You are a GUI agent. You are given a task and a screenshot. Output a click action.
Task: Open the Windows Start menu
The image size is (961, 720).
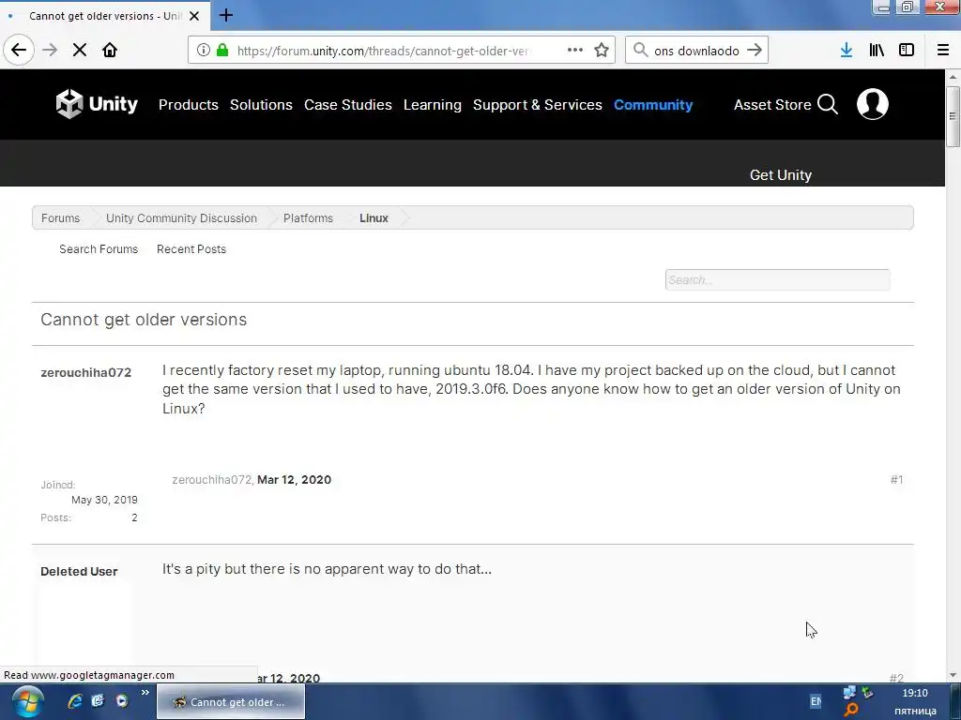[26, 702]
